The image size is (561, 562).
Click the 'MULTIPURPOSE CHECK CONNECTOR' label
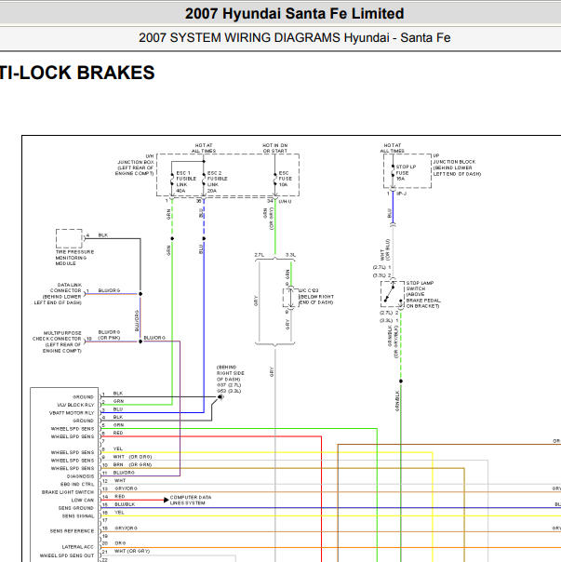pyautogui.click(x=57, y=336)
